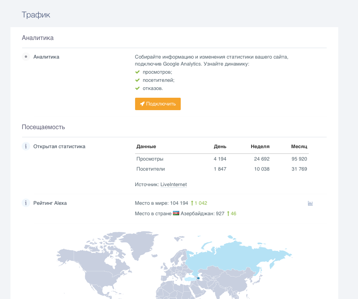The height and width of the screenshot is (299, 358).
Task: Open the Alexa bar chart icon
Action: (310, 203)
